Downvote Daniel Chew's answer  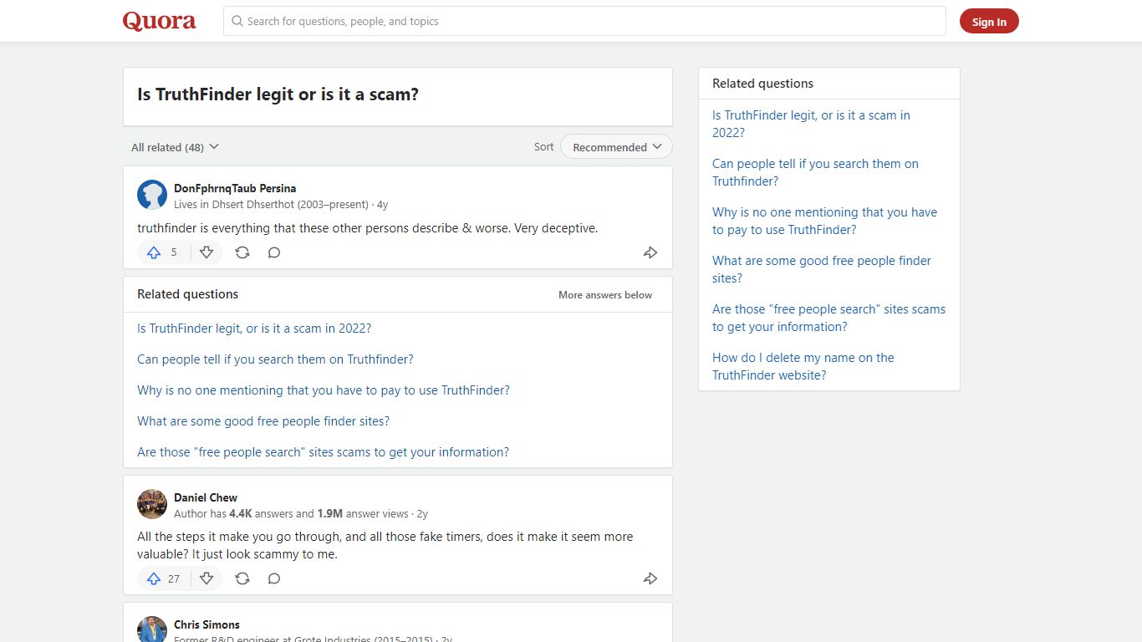click(206, 578)
